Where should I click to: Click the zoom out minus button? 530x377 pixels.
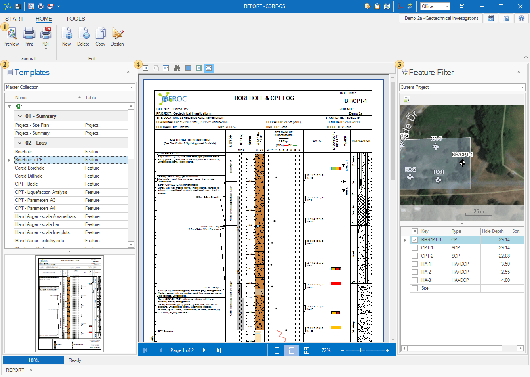coord(343,350)
